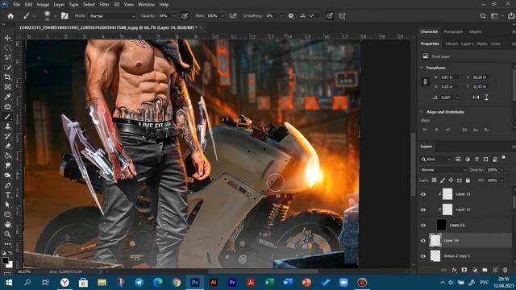Open layer blend mode Normal dropdown

click(x=443, y=170)
